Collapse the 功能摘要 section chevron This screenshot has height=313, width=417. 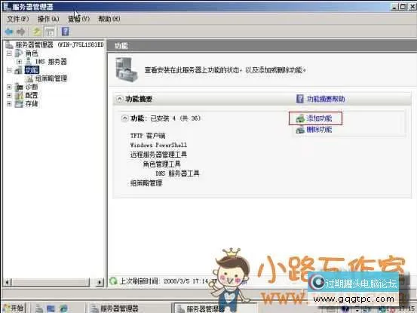(x=120, y=100)
